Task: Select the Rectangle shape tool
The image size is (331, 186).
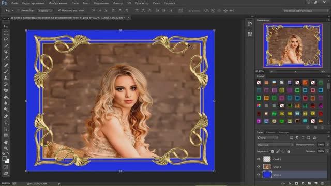Action: pyautogui.click(x=6, y=135)
